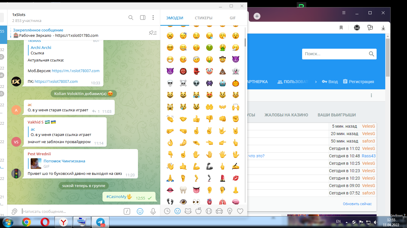Open the pinned messages list icon
Screen dimensions: 407x228
coord(153,33)
